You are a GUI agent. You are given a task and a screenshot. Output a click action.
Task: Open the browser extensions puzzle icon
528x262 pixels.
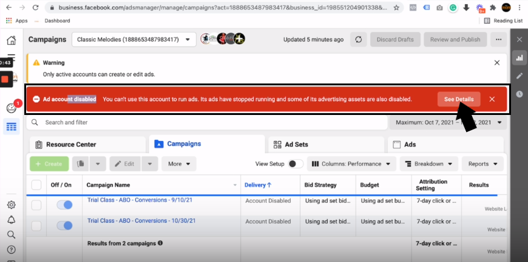coord(493,7)
